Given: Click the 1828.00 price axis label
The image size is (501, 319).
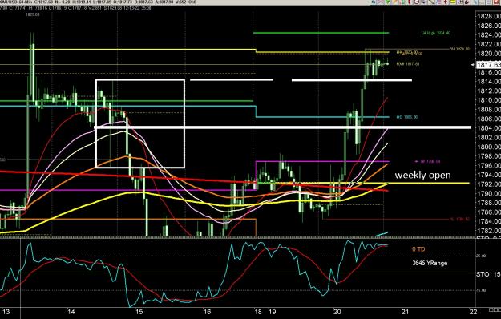Looking at the screenshot, I should [488, 16].
